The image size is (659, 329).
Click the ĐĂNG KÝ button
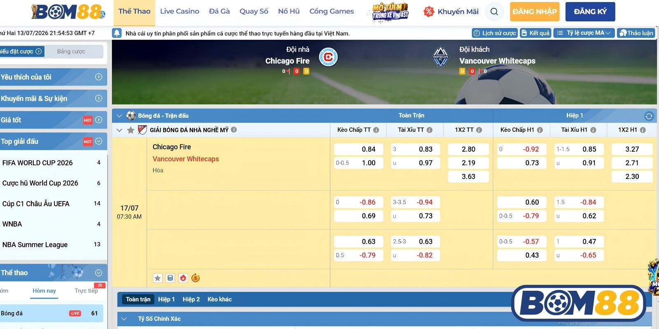point(590,12)
